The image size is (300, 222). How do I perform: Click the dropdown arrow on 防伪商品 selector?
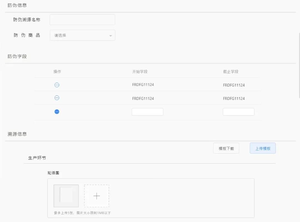pos(110,35)
